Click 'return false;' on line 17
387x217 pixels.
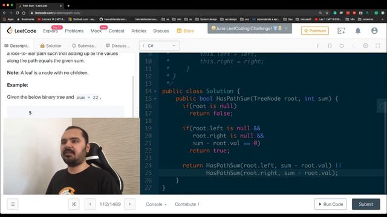point(211,113)
